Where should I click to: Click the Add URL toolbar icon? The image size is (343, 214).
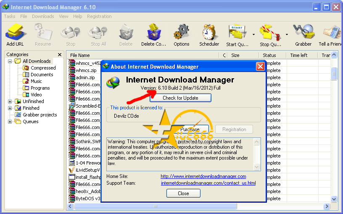[x=15, y=35]
